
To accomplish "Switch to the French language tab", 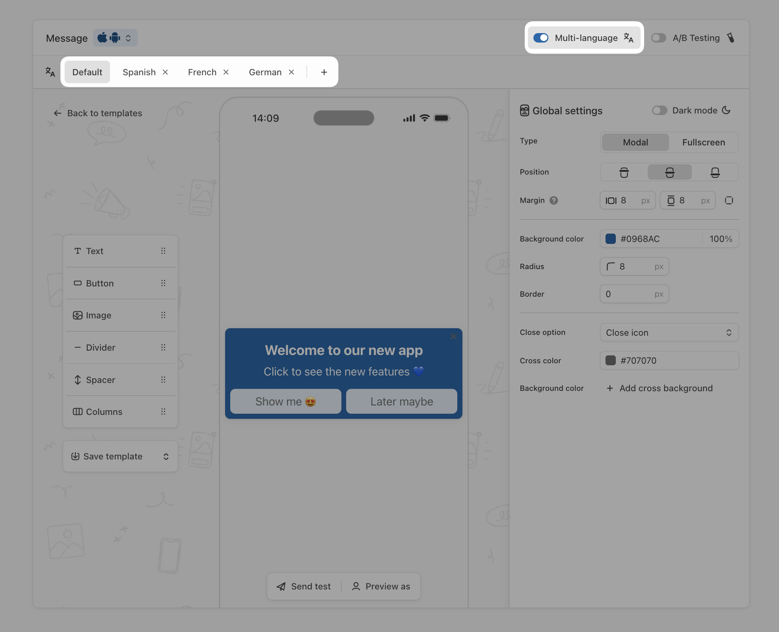I will tap(202, 72).
